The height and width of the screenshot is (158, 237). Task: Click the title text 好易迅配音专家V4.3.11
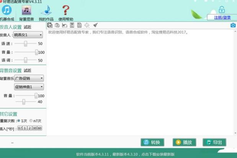(22, 2)
